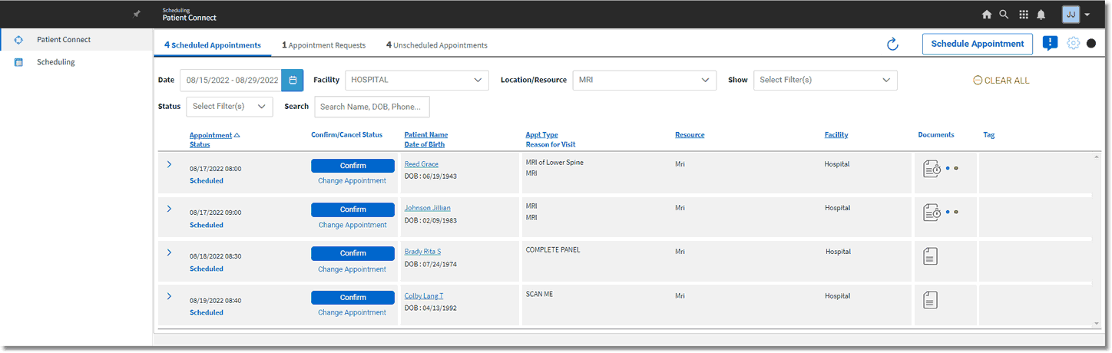Open notifications bell
Viewport: 1112px width, 353px height.
coord(1041,15)
